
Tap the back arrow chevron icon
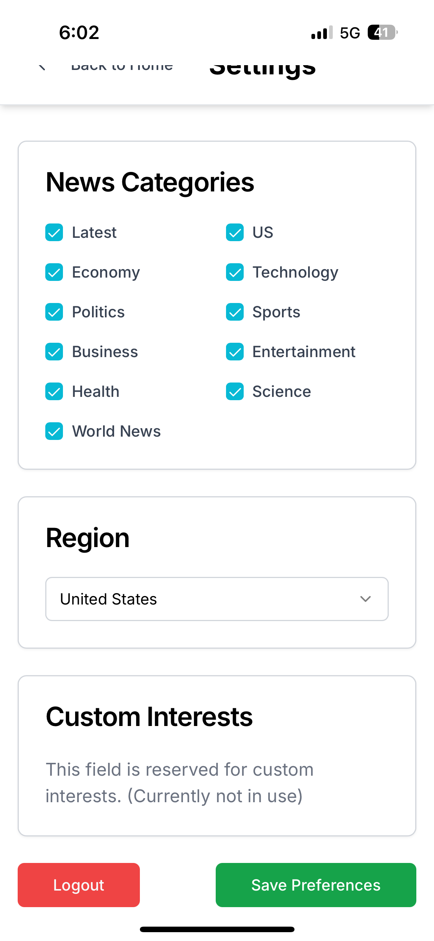pyautogui.click(x=42, y=67)
